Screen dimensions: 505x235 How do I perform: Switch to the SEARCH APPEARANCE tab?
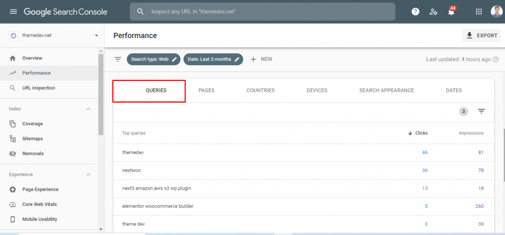[x=387, y=90]
